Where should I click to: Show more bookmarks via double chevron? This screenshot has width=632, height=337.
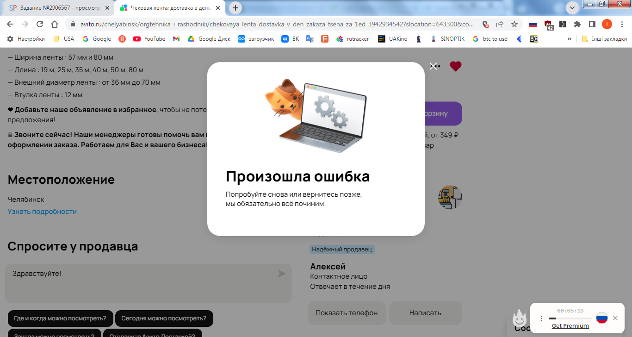click(x=569, y=39)
